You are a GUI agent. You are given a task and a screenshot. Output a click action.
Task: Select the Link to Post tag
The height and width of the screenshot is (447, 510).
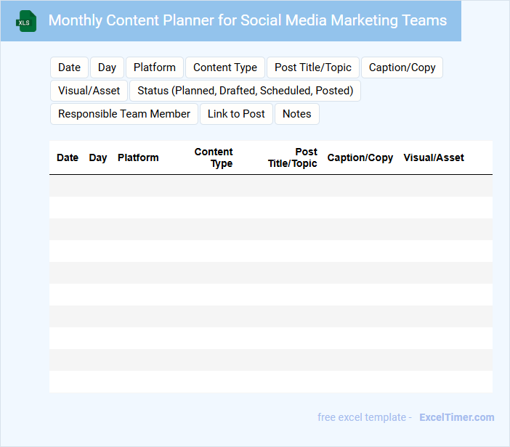[x=236, y=114]
